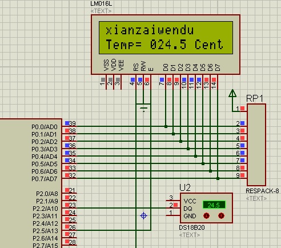The width and height of the screenshot is (281, 248).
Task: Select the wire junction on the P0.7 line
Action: [218, 178]
